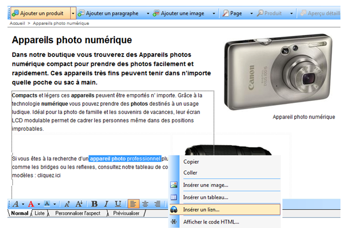This screenshot has width=346, height=228.
Task: Expand the Ajouter un produit dropdown arrow
Action: click(74, 12)
